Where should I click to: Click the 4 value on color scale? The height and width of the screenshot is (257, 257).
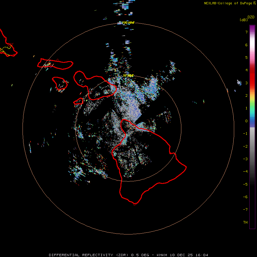click(246, 70)
